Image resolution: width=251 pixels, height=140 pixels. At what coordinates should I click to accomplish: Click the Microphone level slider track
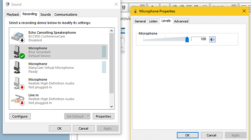165,39
